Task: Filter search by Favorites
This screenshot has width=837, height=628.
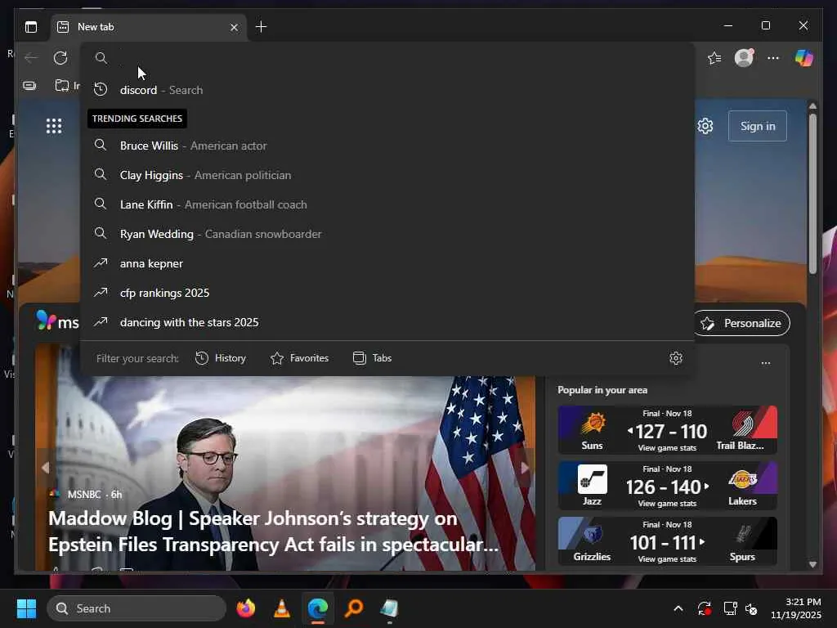Action: tap(299, 358)
